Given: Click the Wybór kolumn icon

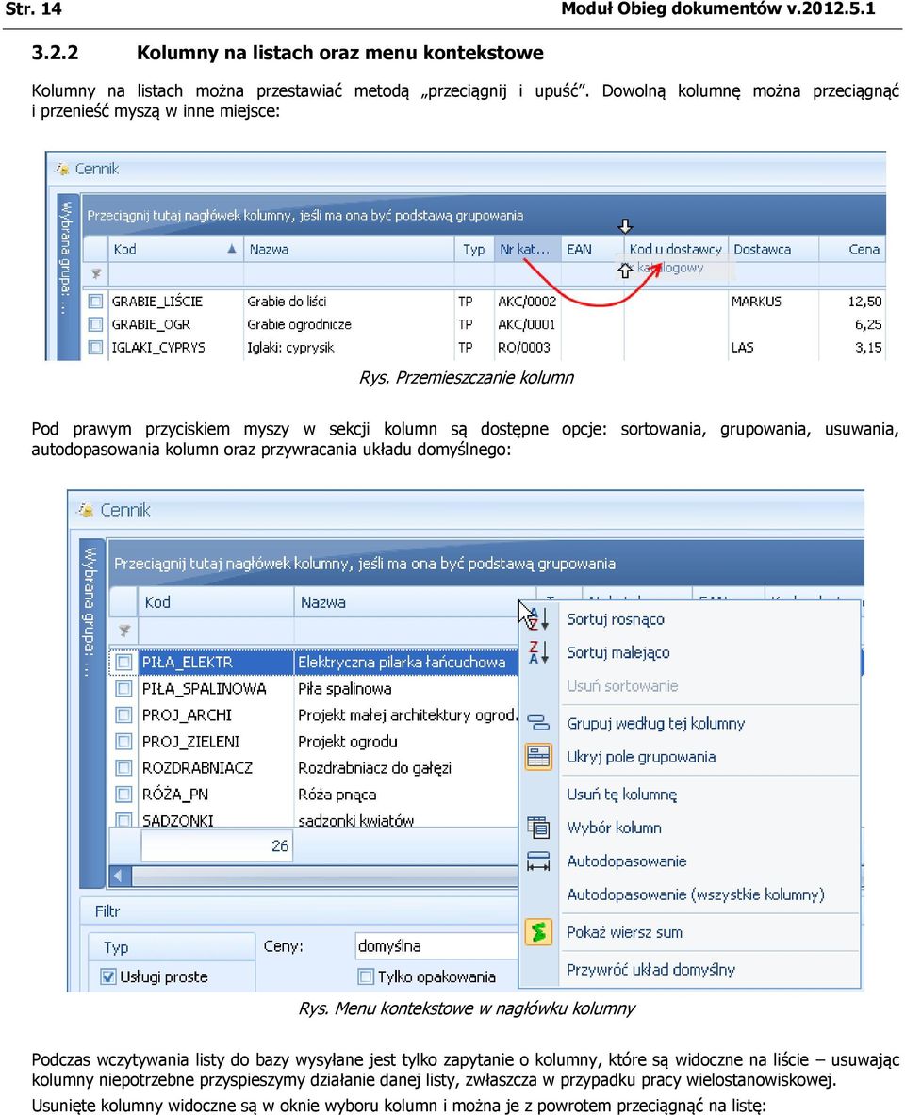Looking at the screenshot, I should click(538, 828).
